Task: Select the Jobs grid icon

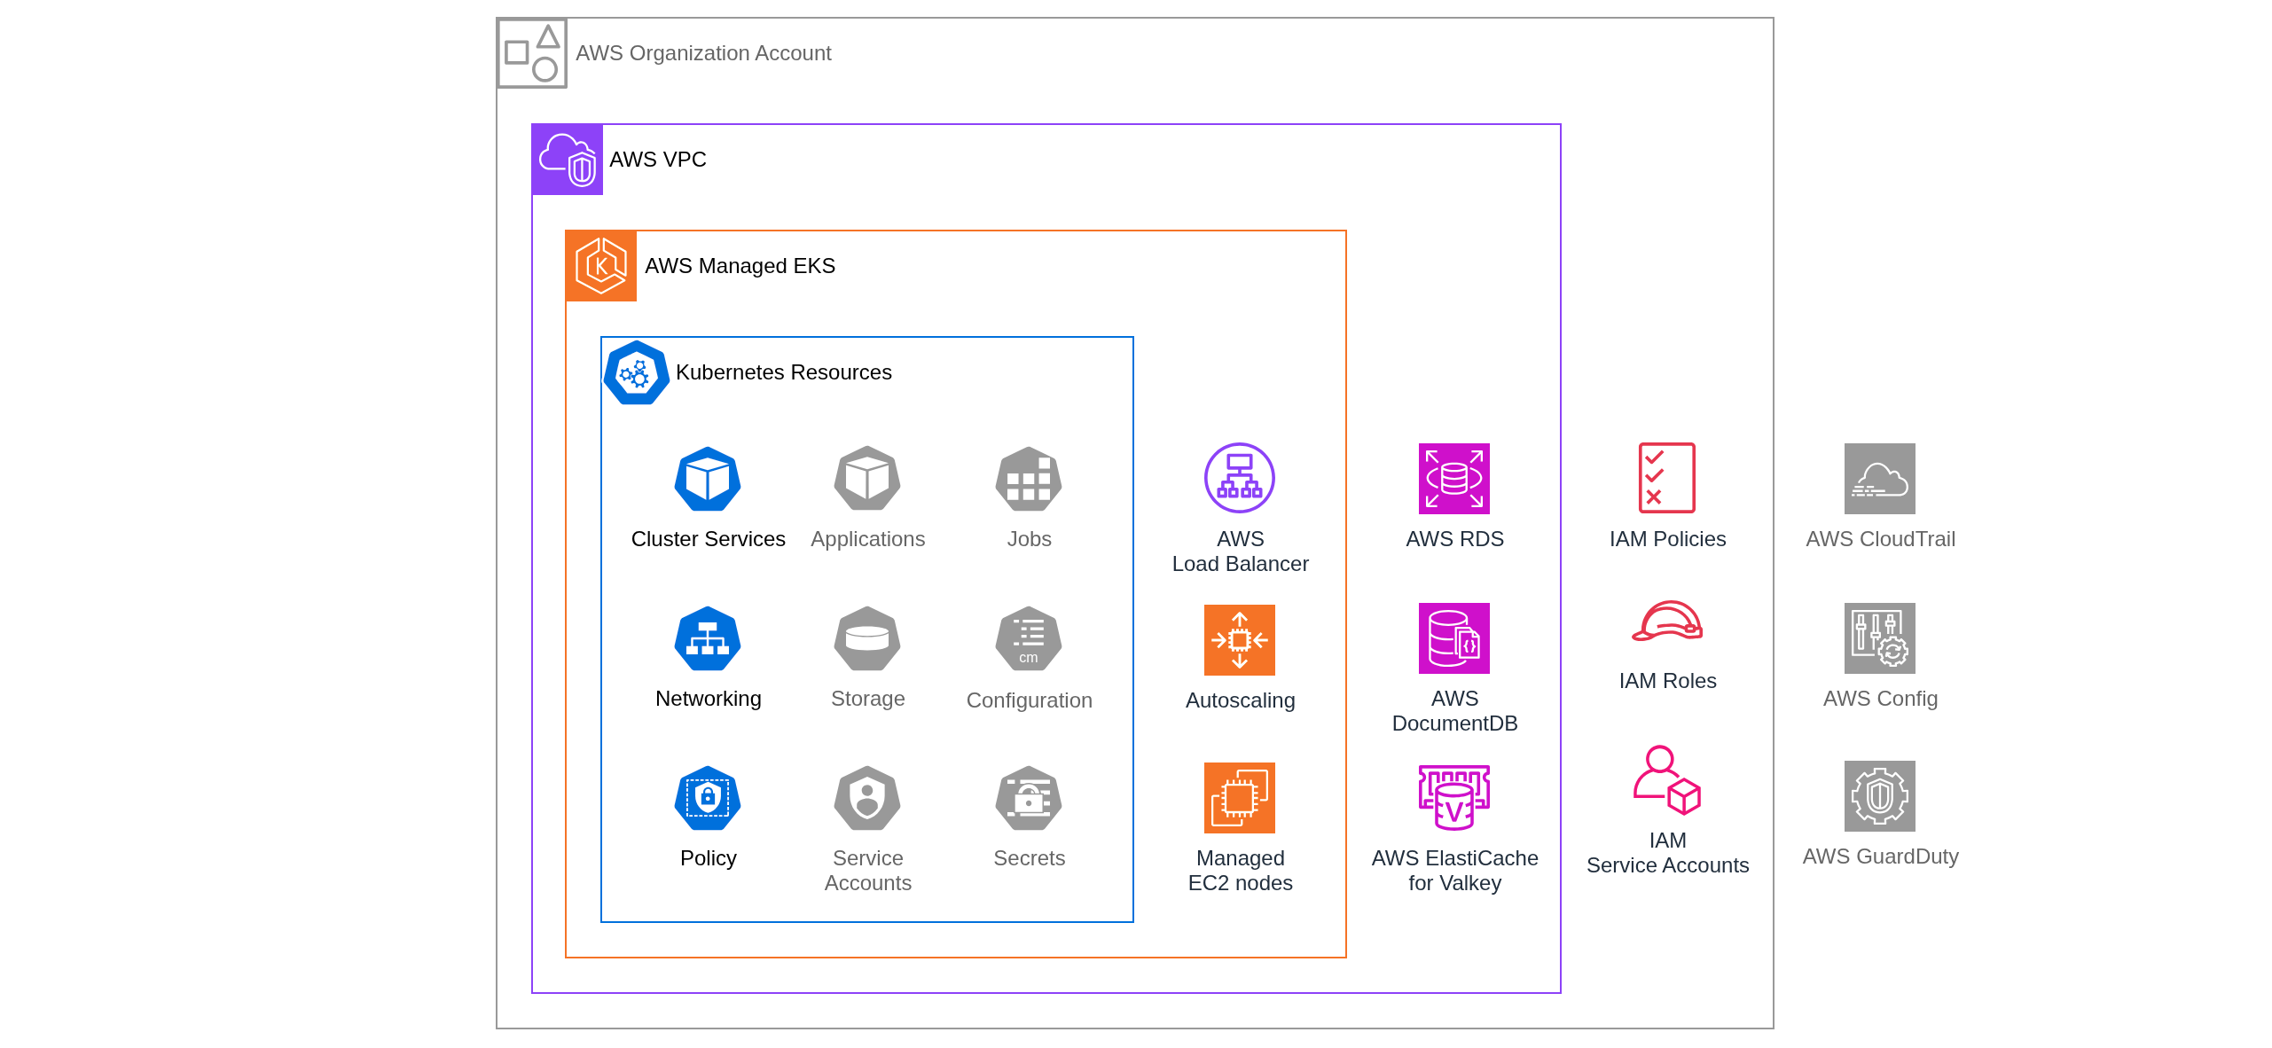Action: pos(1029,479)
